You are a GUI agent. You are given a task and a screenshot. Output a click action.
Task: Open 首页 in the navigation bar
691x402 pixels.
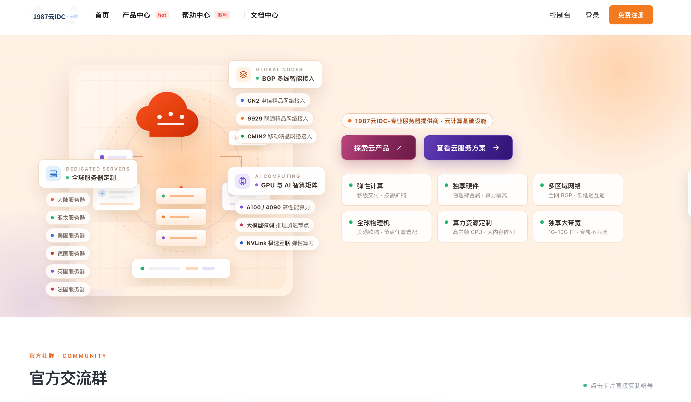point(102,15)
